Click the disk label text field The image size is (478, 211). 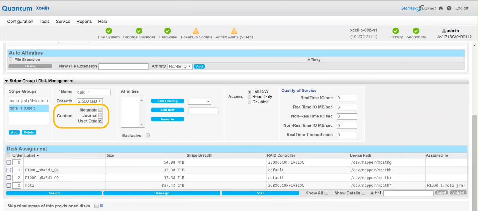point(408,193)
